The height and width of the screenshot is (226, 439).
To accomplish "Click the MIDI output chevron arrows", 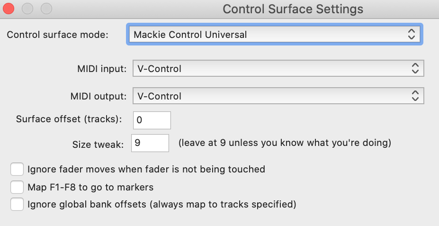I will 415,96.
